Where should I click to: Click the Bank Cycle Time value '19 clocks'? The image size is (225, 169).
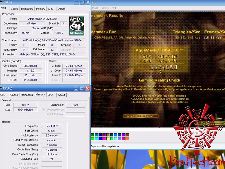pyautogui.click(x=52, y=154)
